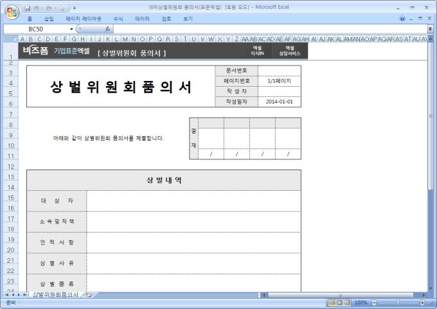
Task: Click the empty document number value cell
Action: tap(280, 71)
